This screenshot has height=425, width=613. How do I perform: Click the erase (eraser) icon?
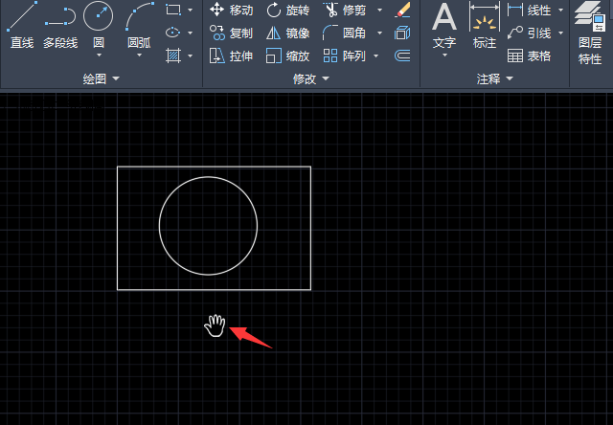(x=402, y=10)
